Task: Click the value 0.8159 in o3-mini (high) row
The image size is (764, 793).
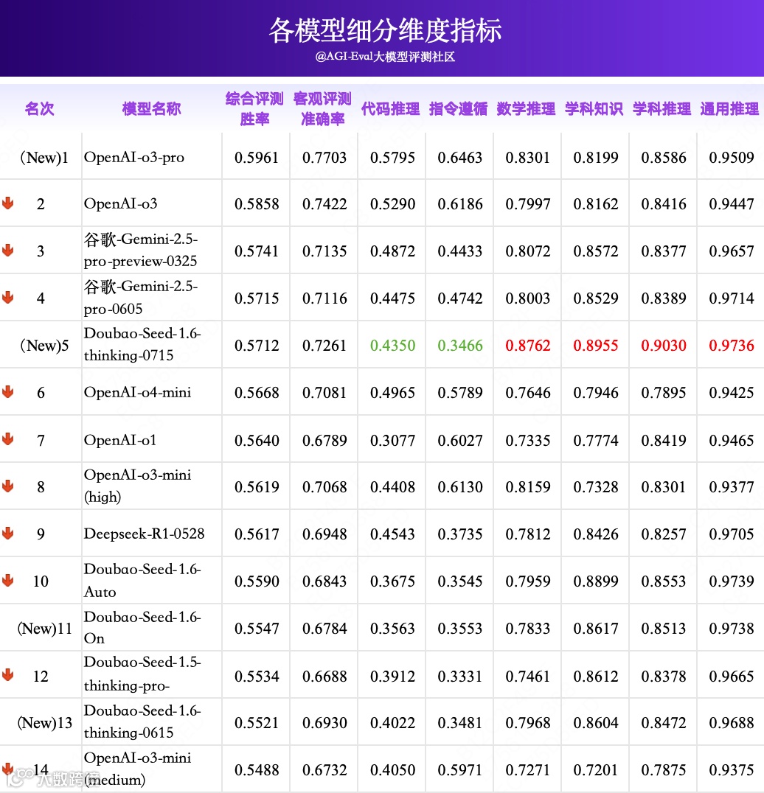Action: click(x=528, y=486)
